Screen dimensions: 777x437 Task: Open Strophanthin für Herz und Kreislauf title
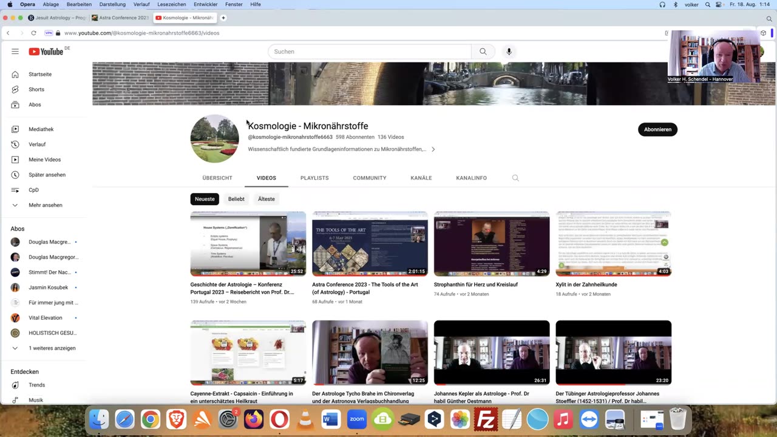coord(476,285)
